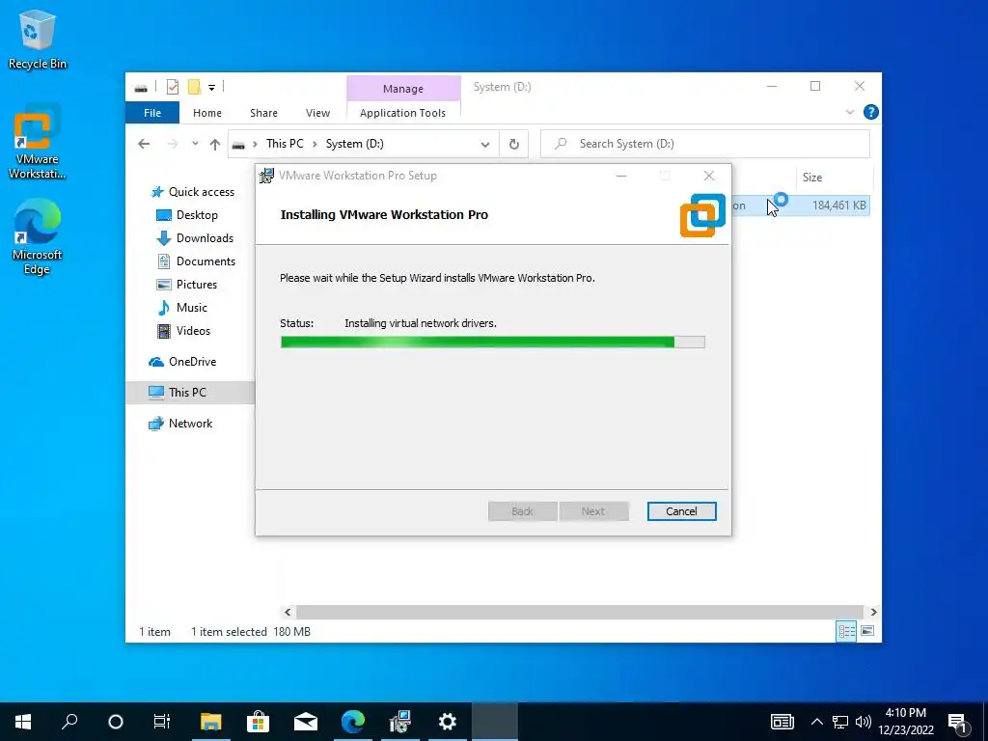Switch to Details view icon in status bar
The height and width of the screenshot is (741, 988).
(x=846, y=631)
